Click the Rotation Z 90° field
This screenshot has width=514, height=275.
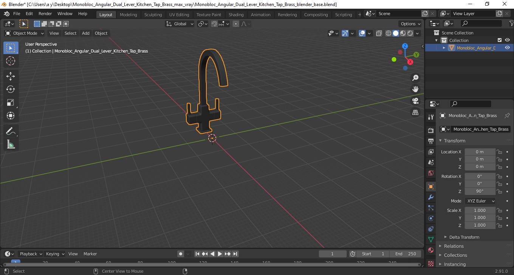tap(480, 191)
